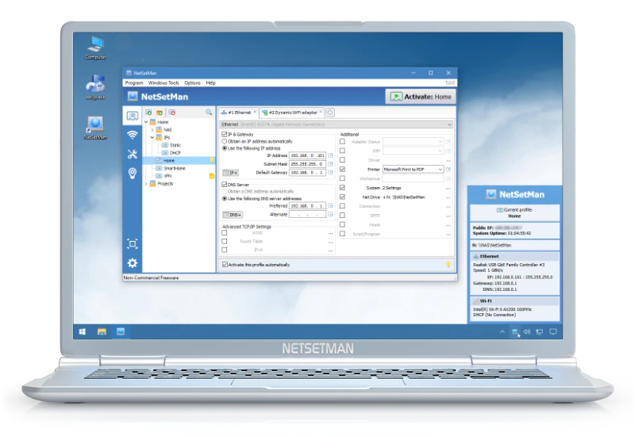Viewport: 635px width, 436px height.
Task: Click the add new profile icon
Action: tap(148, 113)
